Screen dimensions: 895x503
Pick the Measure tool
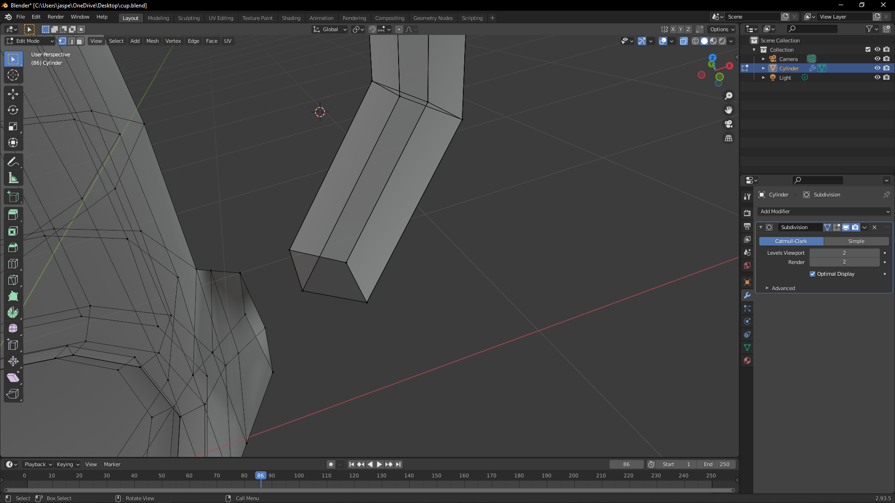point(13,178)
